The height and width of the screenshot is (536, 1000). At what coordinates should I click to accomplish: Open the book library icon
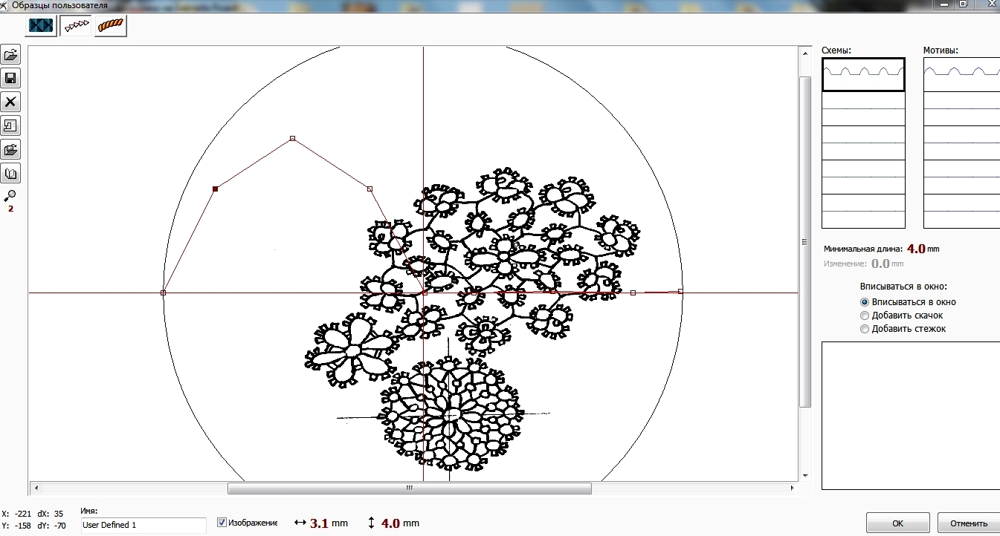tap(11, 174)
